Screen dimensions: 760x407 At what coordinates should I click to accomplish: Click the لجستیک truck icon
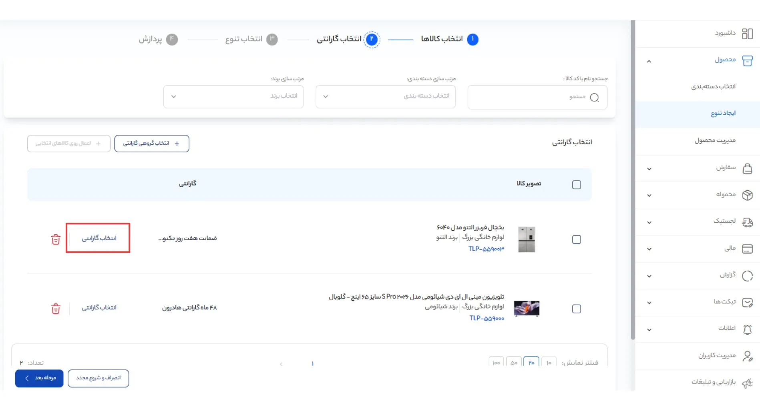[x=747, y=222]
